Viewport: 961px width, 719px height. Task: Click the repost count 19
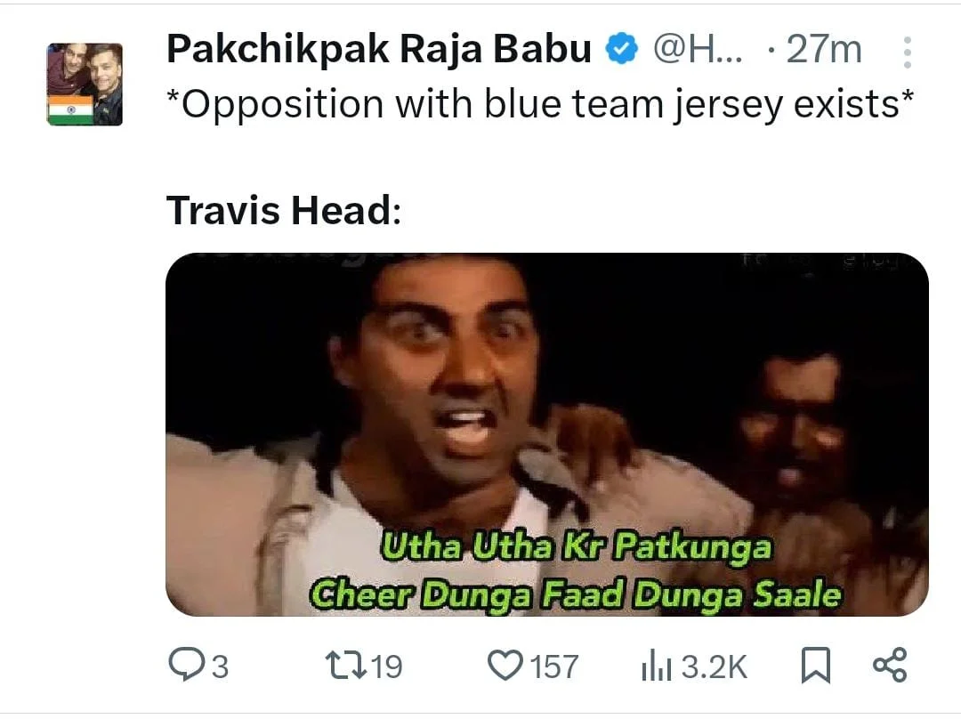click(x=387, y=666)
